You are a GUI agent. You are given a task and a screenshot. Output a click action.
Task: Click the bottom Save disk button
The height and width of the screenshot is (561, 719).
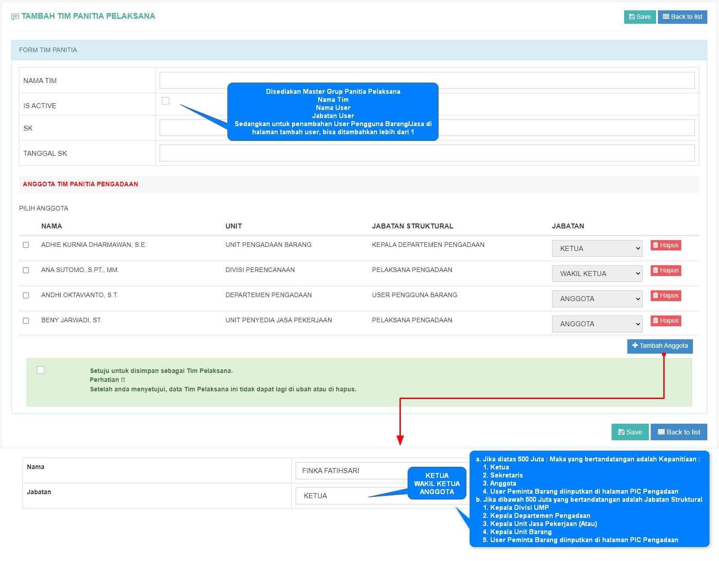[630, 432]
